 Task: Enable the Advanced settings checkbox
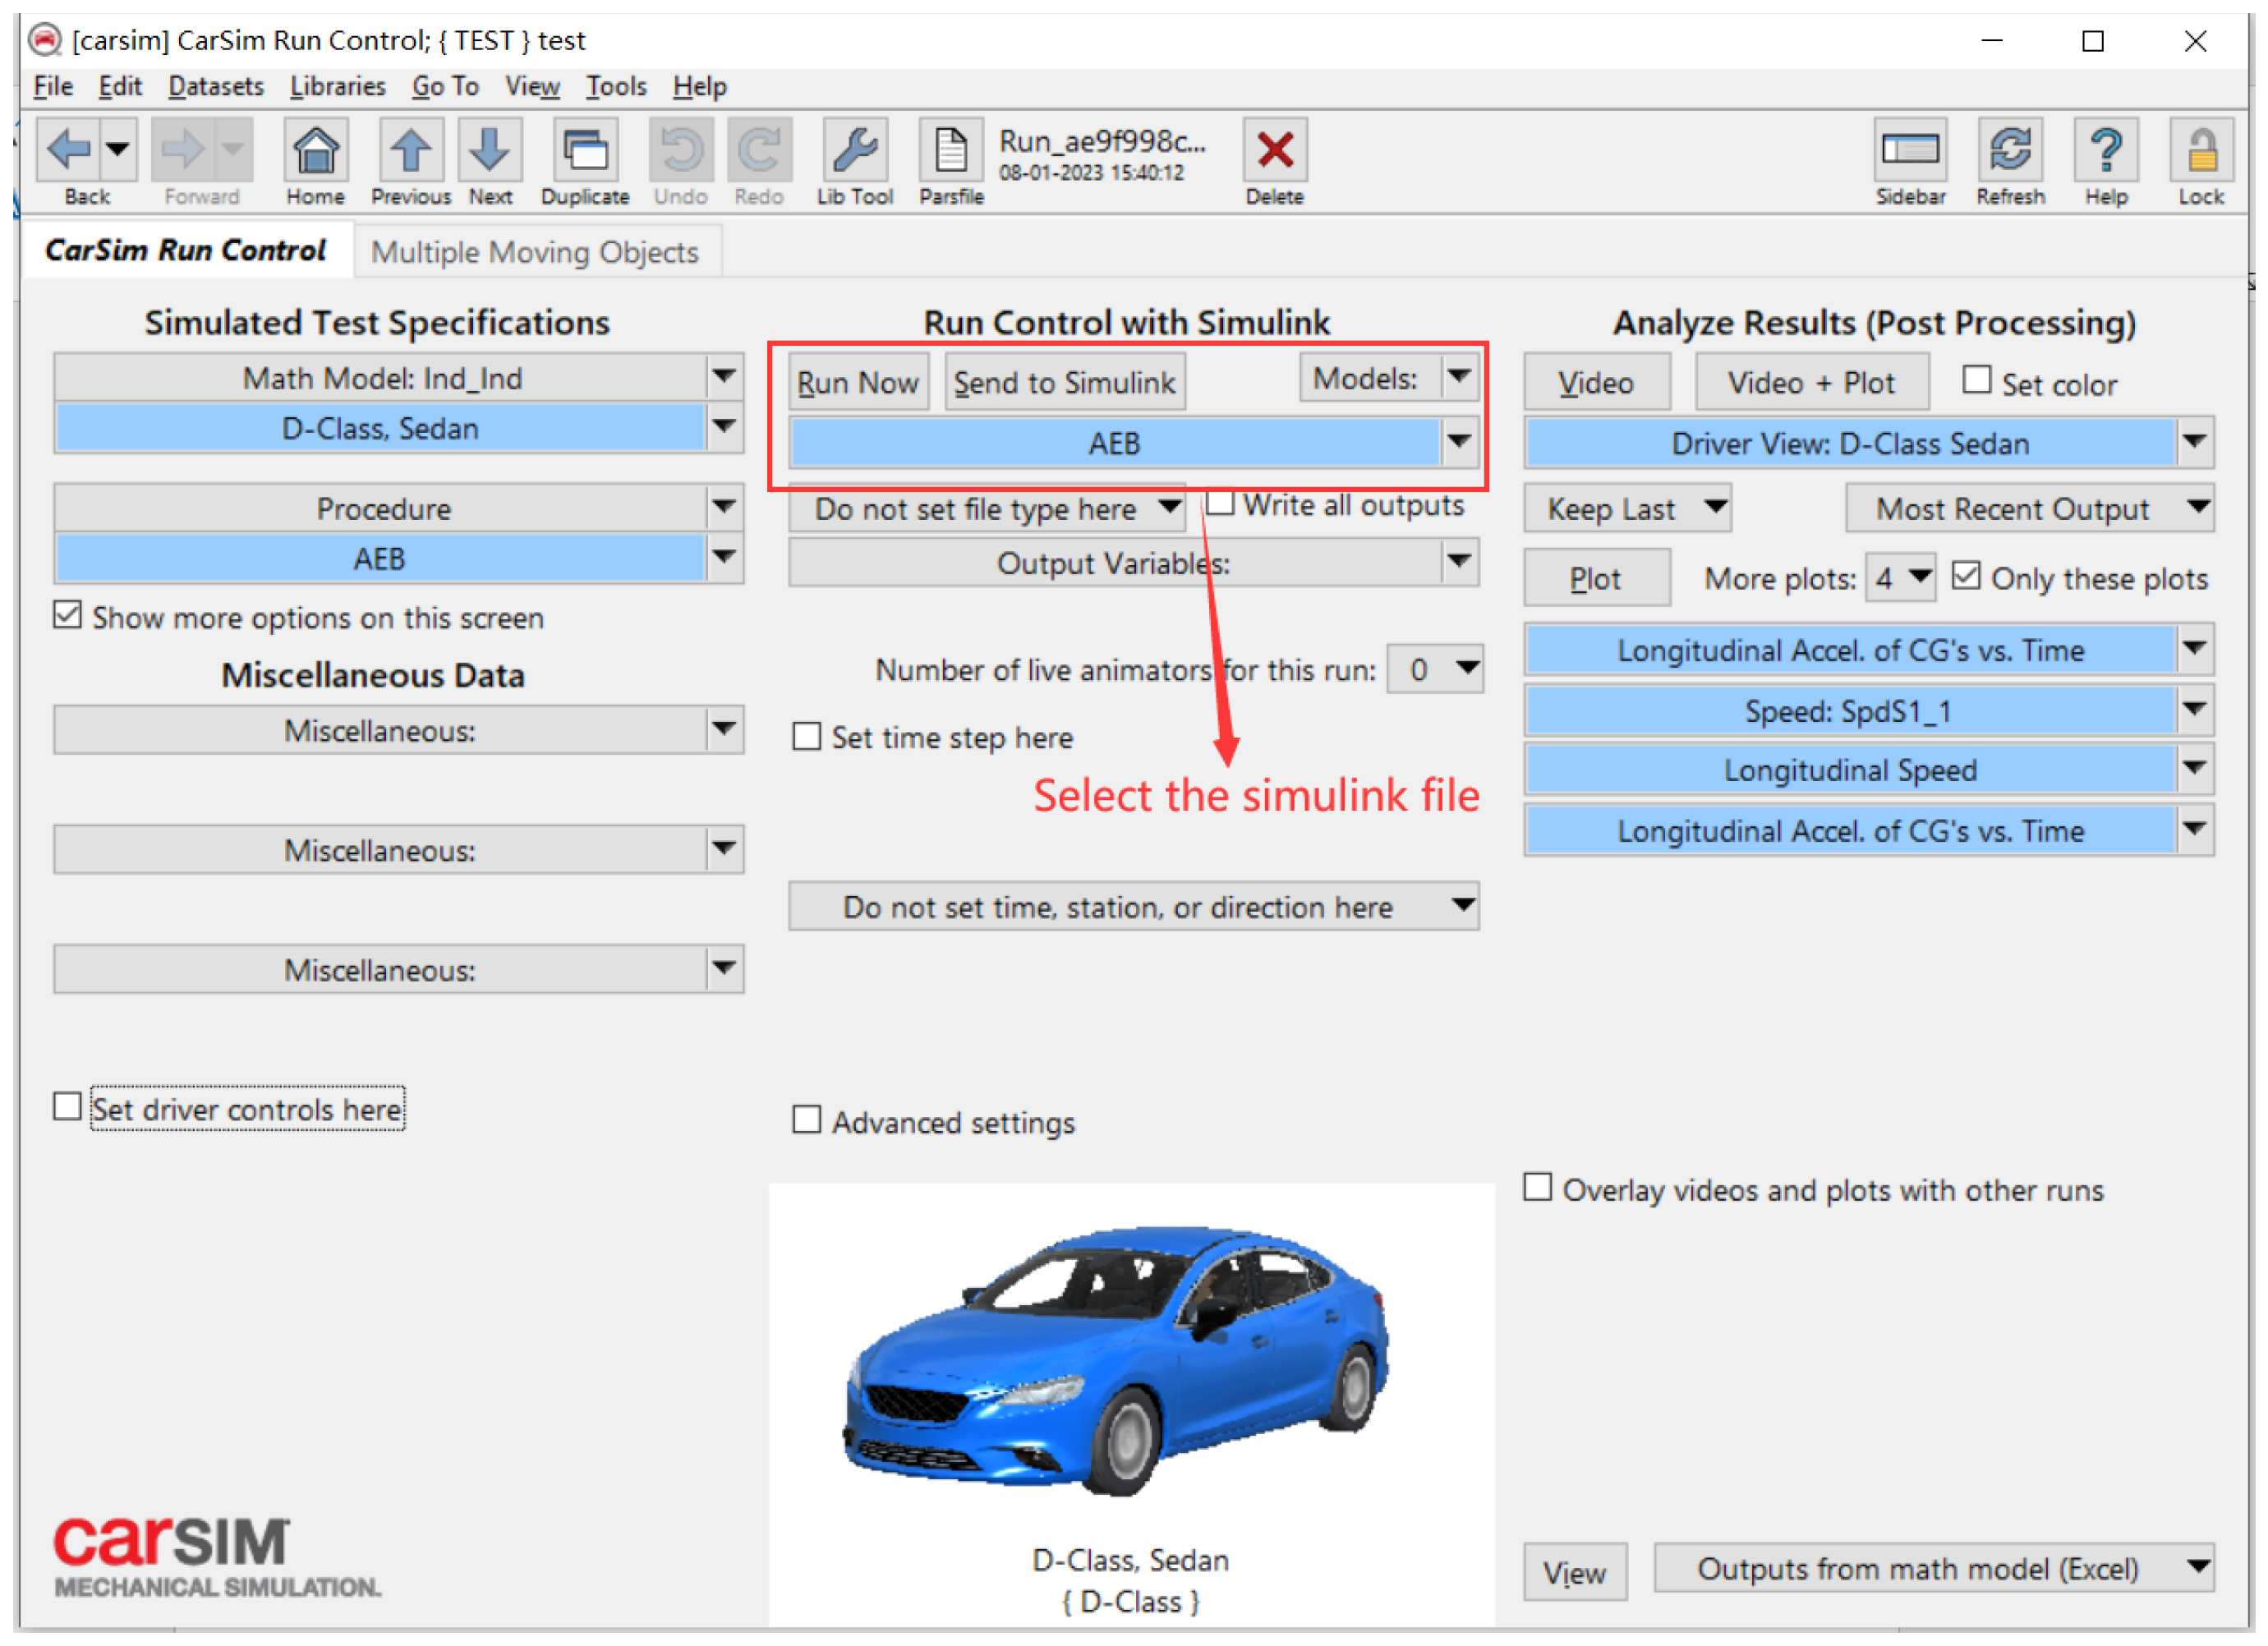[x=806, y=1120]
